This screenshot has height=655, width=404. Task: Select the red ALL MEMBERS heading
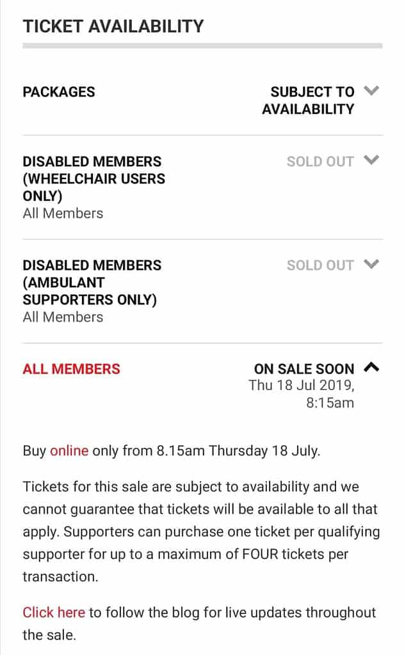click(71, 369)
